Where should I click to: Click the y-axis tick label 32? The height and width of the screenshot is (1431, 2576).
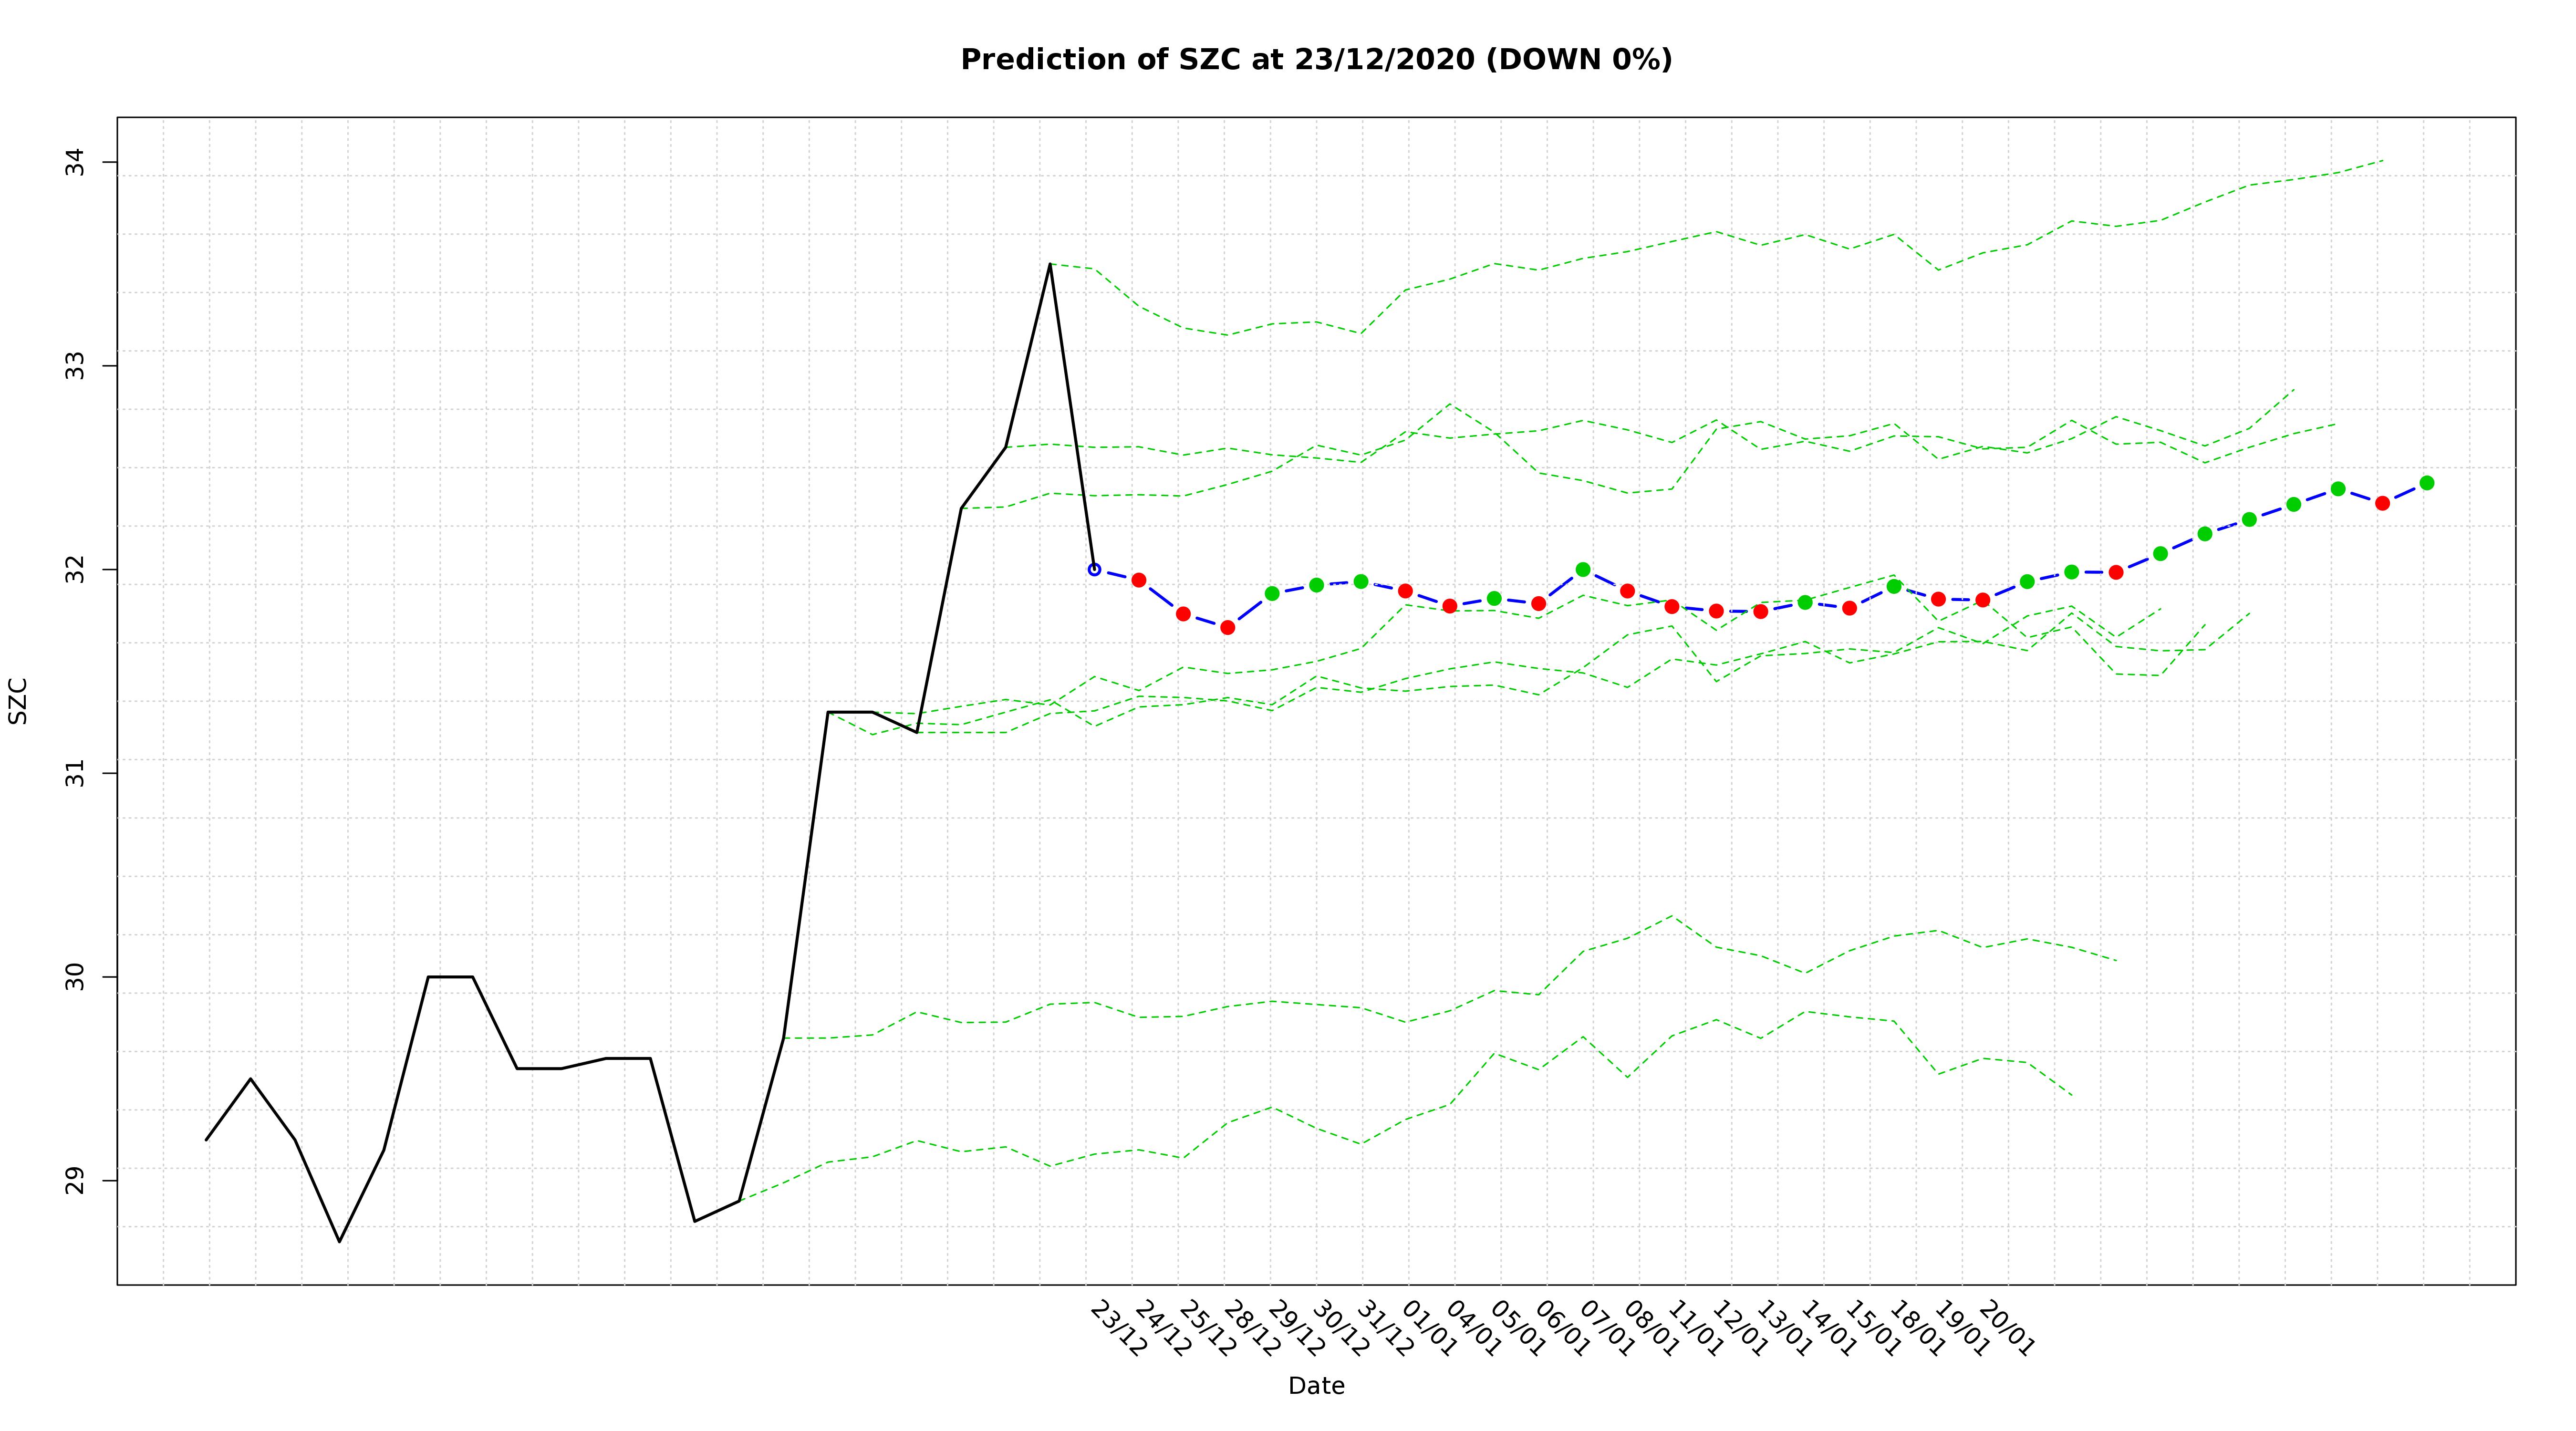click(76, 570)
